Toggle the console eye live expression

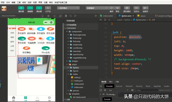click(132, 90)
